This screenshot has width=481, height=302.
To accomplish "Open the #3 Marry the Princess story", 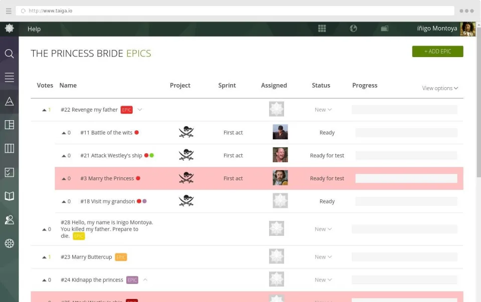I will [x=107, y=178].
